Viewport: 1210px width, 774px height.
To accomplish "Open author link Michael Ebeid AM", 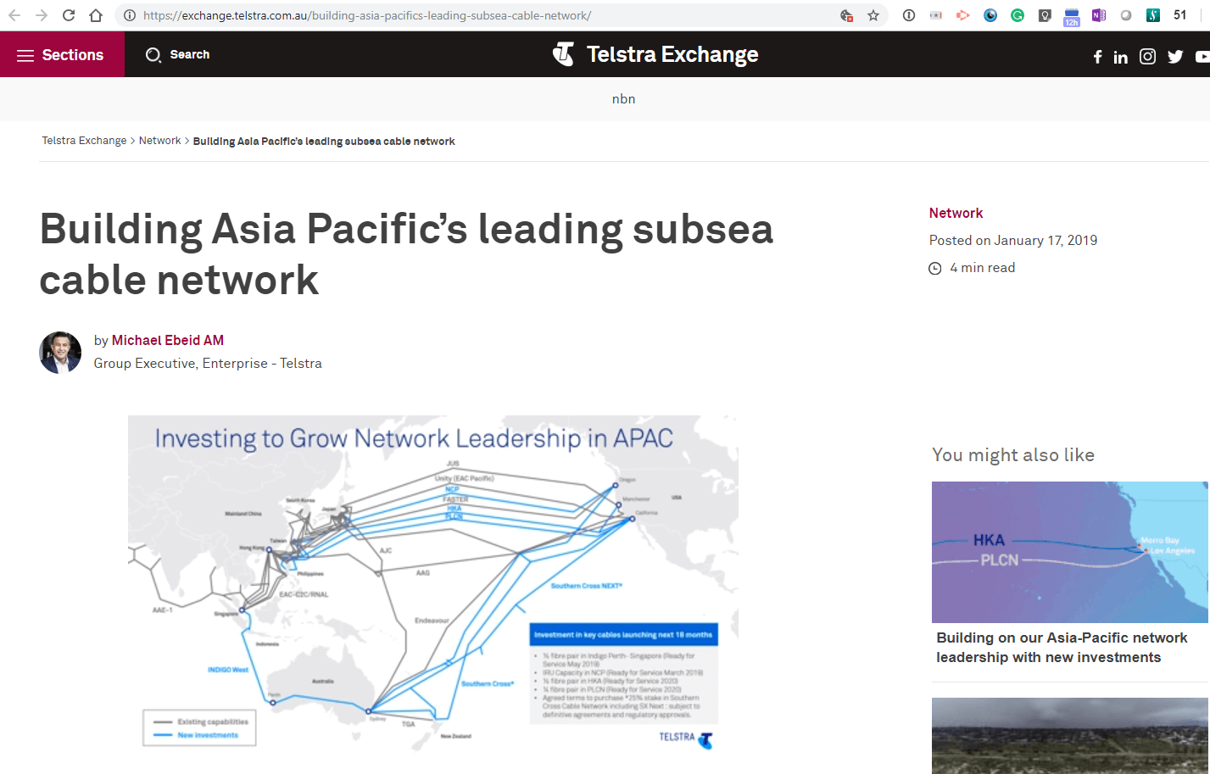I will tap(167, 340).
